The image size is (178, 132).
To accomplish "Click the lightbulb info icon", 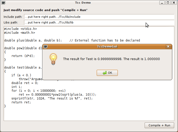I will [x=53, y=59].
